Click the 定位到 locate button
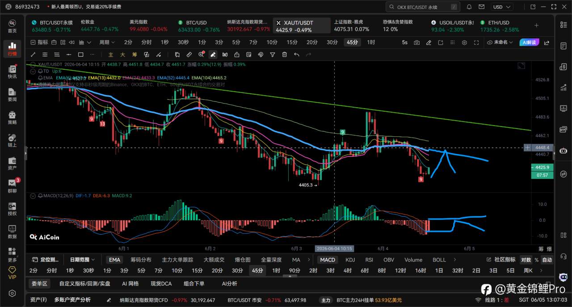This screenshot has width=572, height=307. point(45,260)
